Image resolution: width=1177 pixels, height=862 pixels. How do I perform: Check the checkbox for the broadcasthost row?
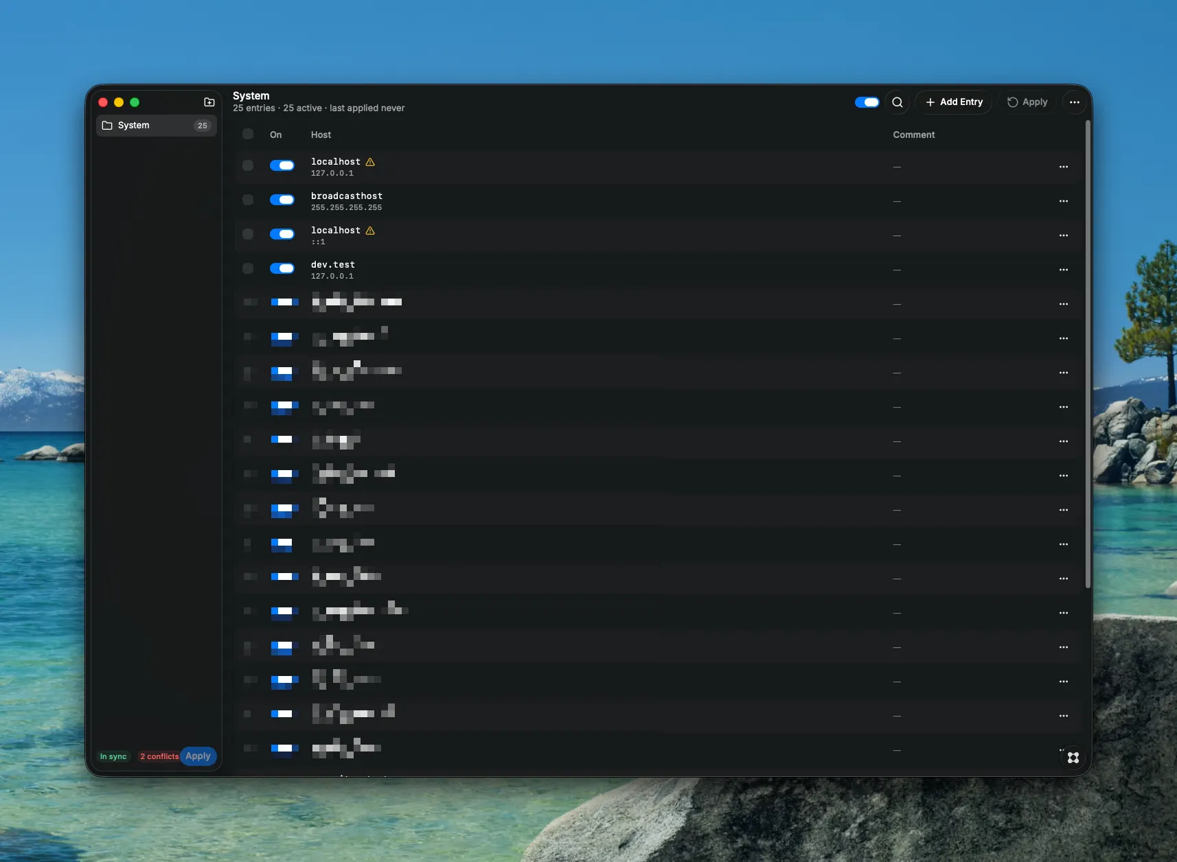coord(248,200)
